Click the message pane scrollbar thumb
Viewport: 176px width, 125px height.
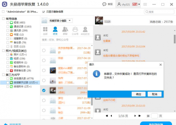[x=175, y=39]
